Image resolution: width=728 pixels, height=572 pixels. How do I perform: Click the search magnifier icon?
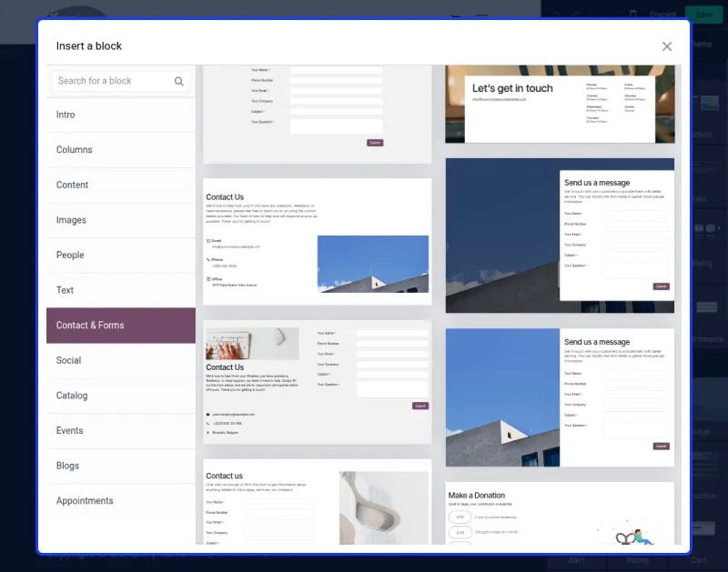(x=179, y=81)
